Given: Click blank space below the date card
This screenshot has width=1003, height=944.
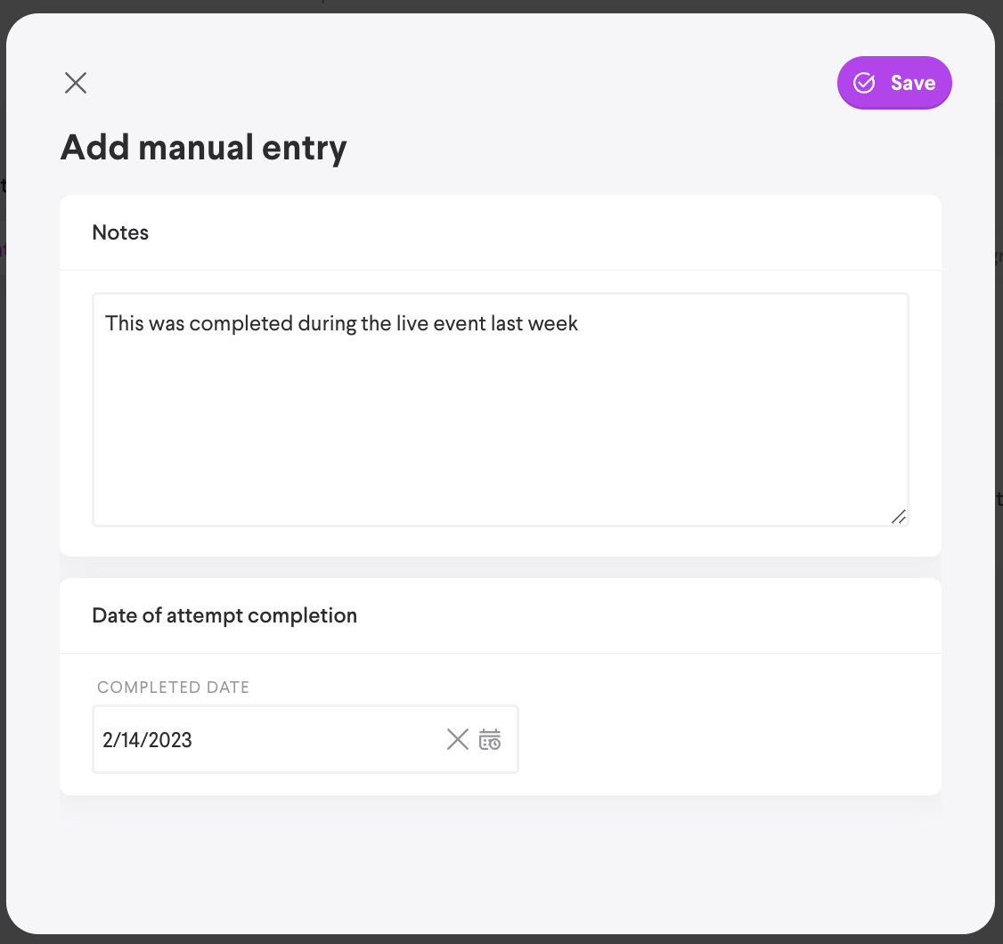Looking at the screenshot, I should [x=499, y=864].
